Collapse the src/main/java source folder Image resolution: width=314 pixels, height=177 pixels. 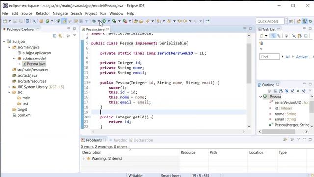[9, 47]
